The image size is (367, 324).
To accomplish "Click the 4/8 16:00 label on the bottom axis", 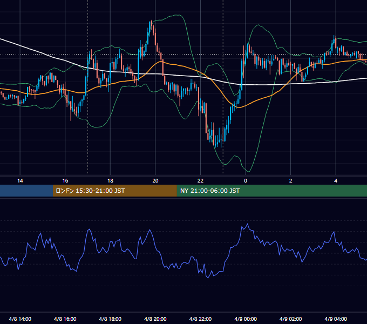I will (x=65, y=319).
